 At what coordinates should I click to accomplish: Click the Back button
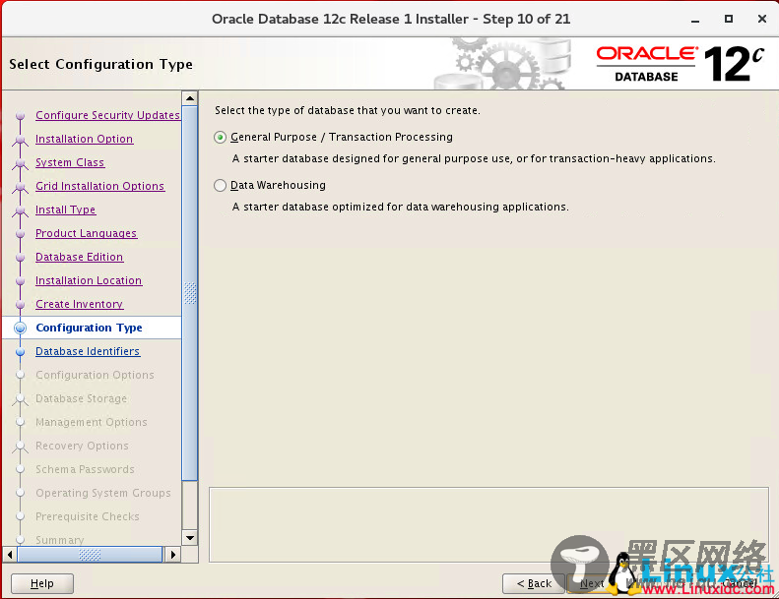[534, 583]
